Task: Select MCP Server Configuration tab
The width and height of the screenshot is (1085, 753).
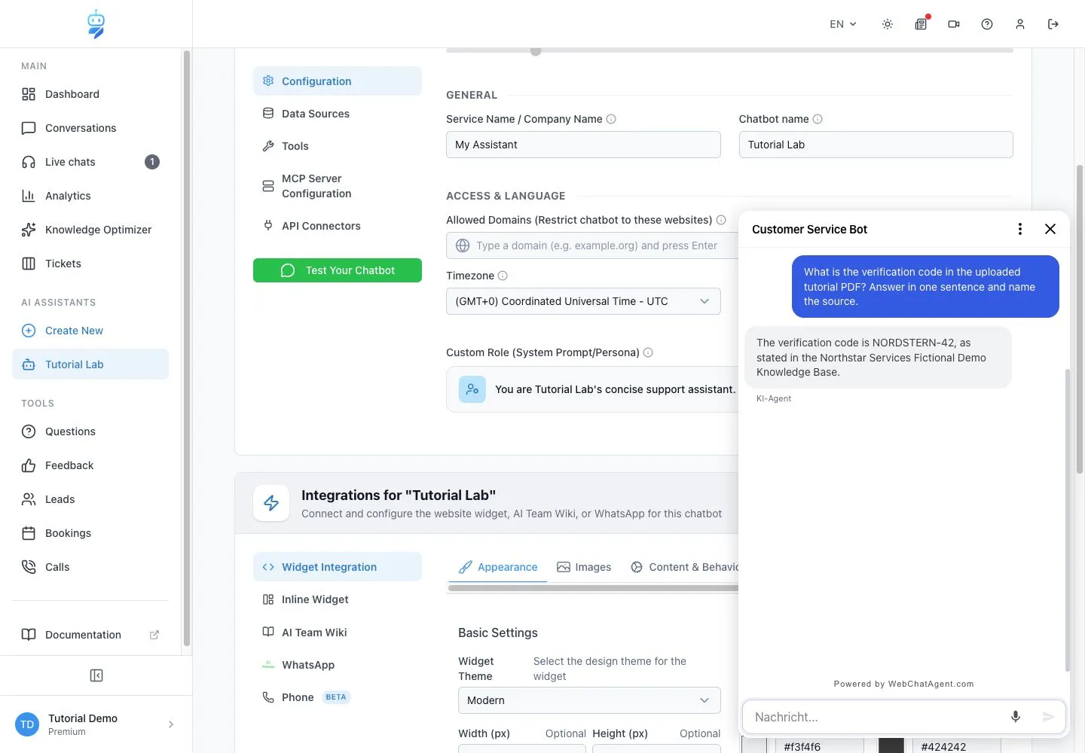Action: click(x=338, y=186)
